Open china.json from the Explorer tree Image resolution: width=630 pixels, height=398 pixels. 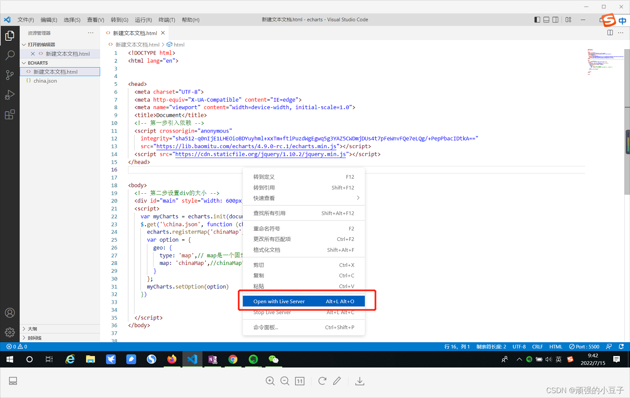coord(45,81)
